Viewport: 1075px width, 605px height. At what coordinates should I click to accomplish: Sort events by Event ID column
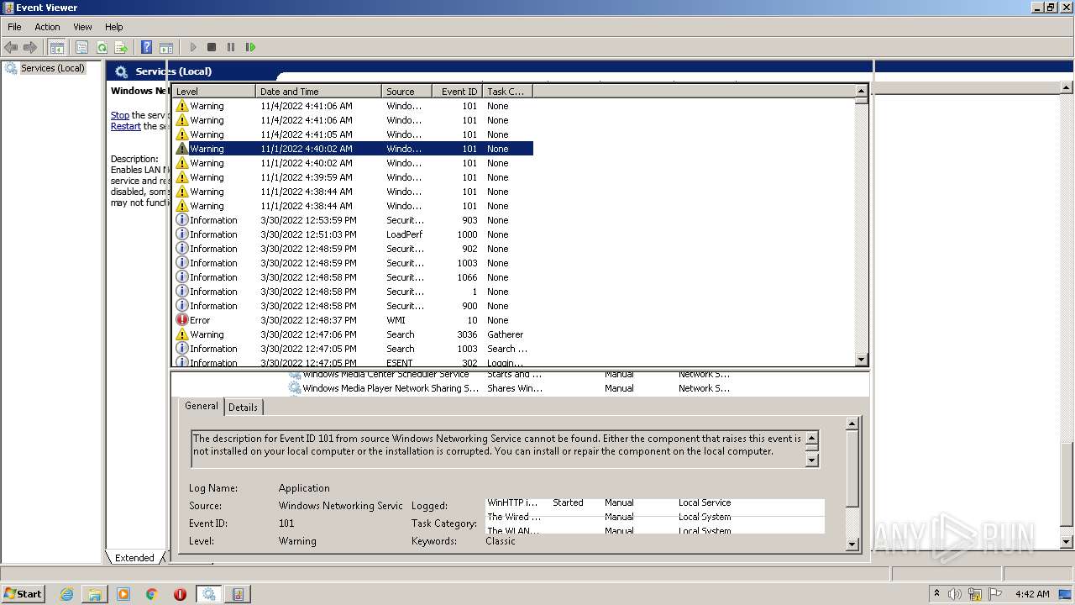coord(457,91)
